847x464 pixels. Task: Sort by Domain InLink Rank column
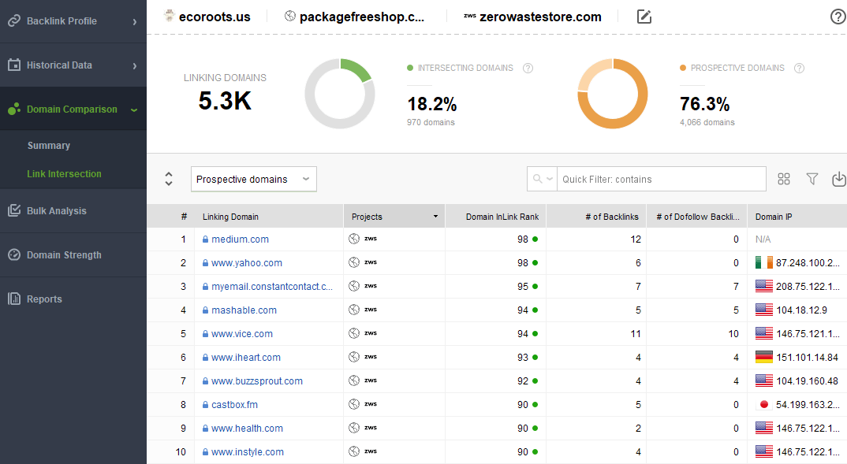tap(502, 217)
